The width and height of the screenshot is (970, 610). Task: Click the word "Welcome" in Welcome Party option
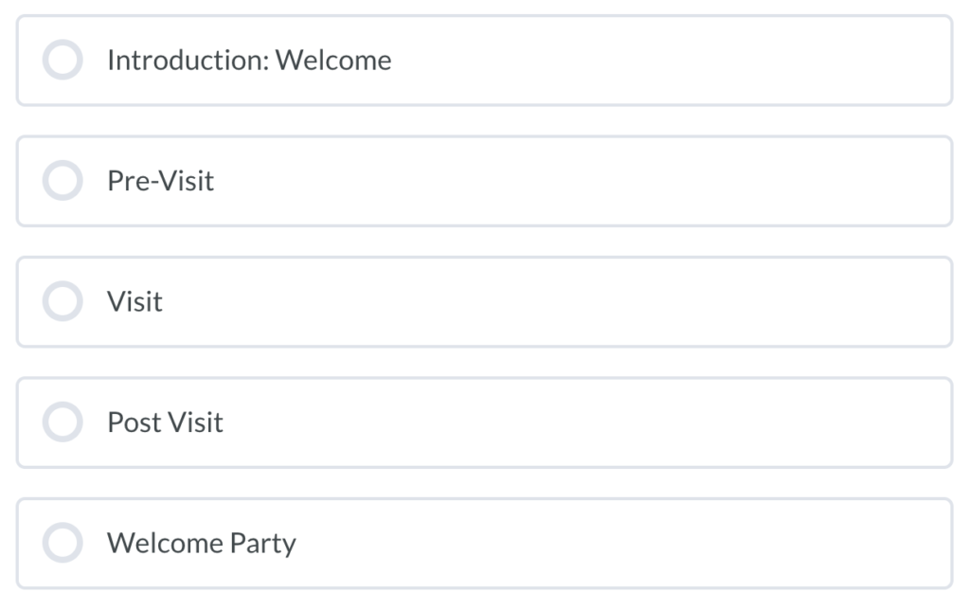pos(165,544)
